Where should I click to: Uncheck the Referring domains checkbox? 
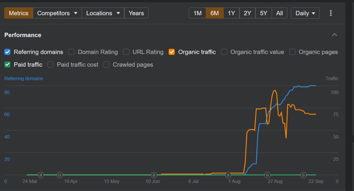(8, 52)
